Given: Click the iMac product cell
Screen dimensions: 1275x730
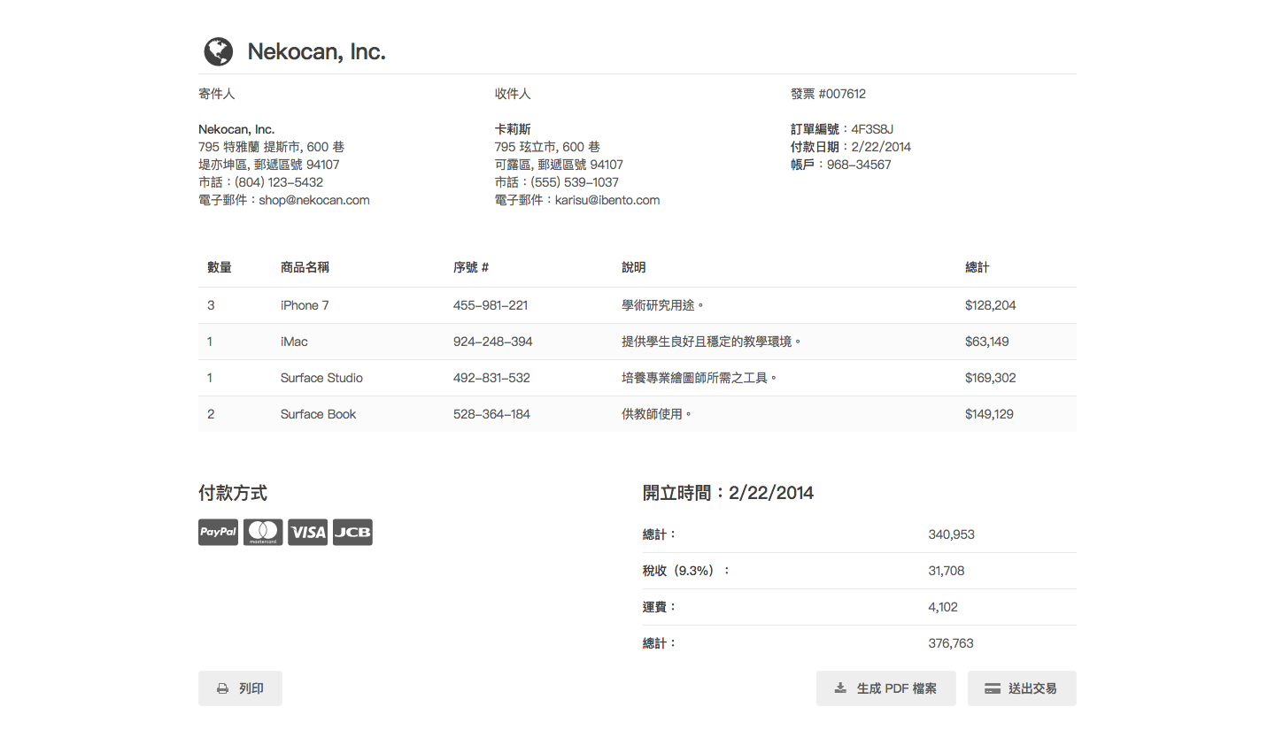Looking at the screenshot, I should pyautogui.click(x=294, y=342).
